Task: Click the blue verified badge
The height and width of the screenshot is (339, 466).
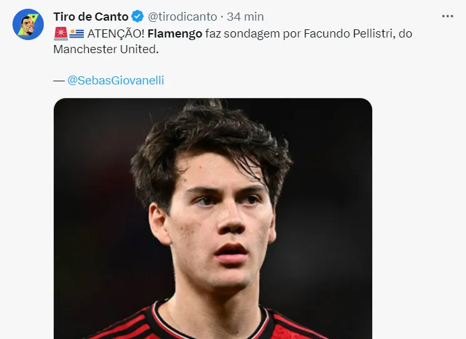Action: coord(138,17)
